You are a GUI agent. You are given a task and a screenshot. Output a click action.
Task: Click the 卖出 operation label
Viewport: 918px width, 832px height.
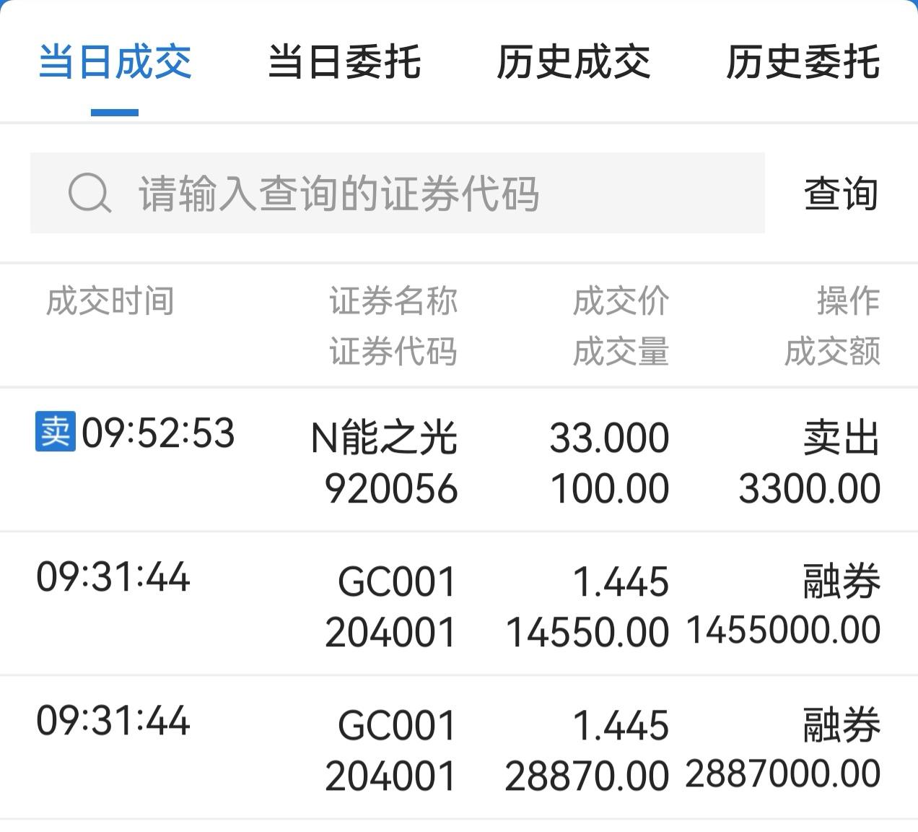click(841, 438)
